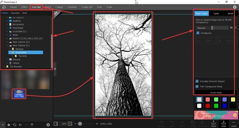Viewport: 239px width, 128px height.
Task: Click the Videos icon in folder tree
Action: [10, 63]
